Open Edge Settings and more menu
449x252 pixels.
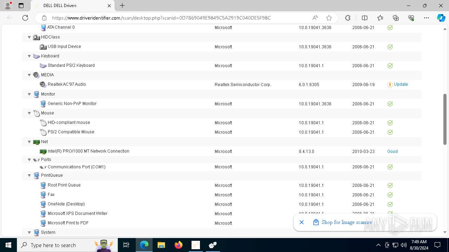click(427, 18)
